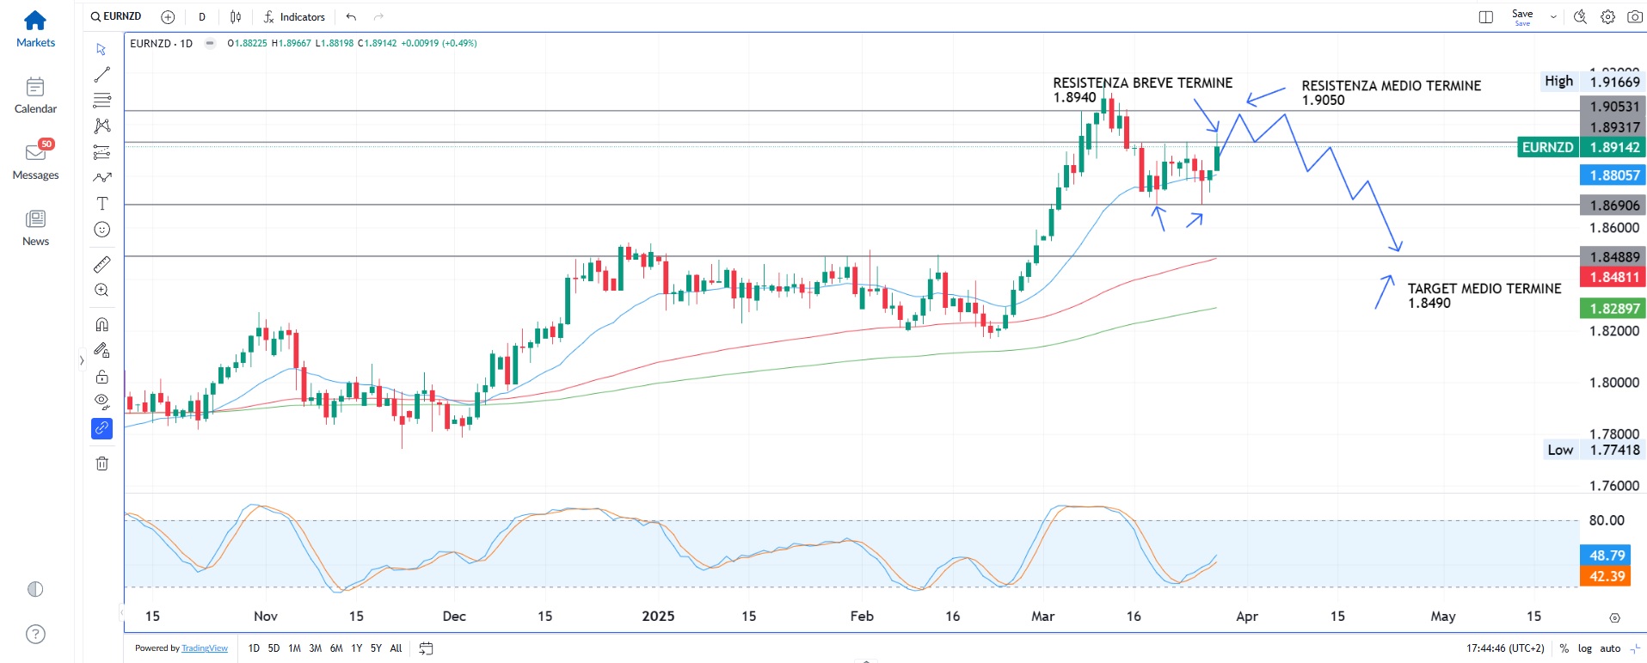Click the Indicators button
1647x663 pixels.
click(x=294, y=17)
